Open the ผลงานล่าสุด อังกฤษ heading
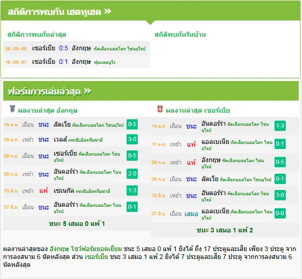Image resolution: width=302 pixels, height=279 pixels. click(x=48, y=111)
